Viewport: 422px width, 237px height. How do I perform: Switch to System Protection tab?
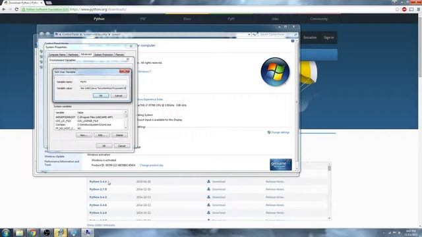tap(104, 55)
